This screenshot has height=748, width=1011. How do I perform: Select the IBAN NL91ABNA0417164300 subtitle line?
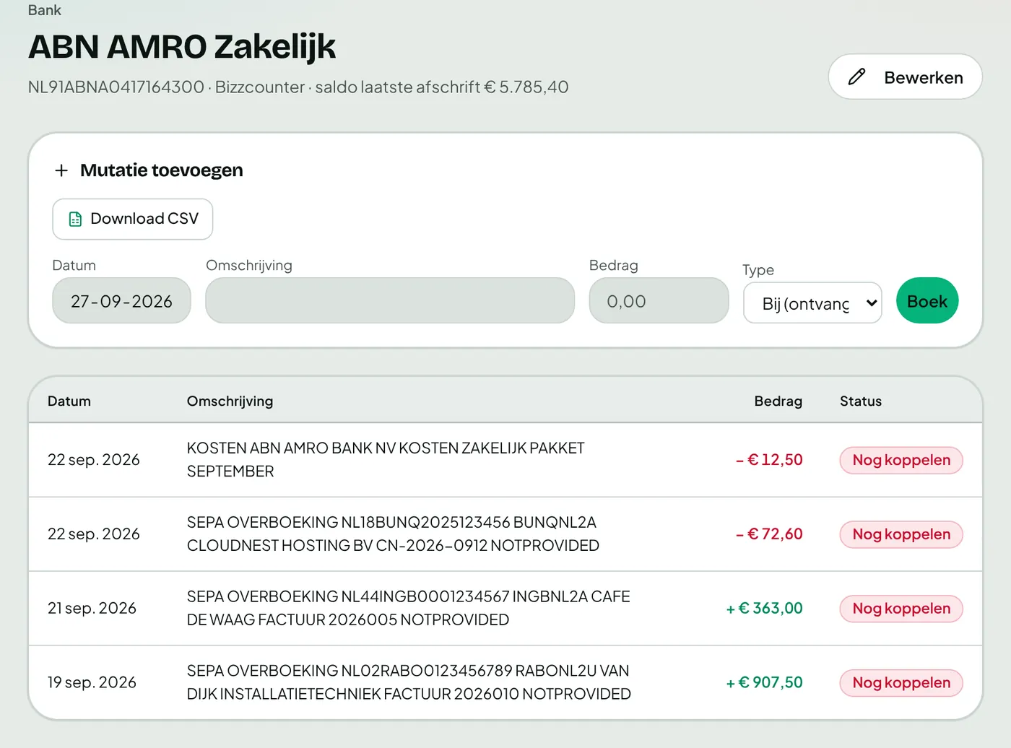point(298,87)
